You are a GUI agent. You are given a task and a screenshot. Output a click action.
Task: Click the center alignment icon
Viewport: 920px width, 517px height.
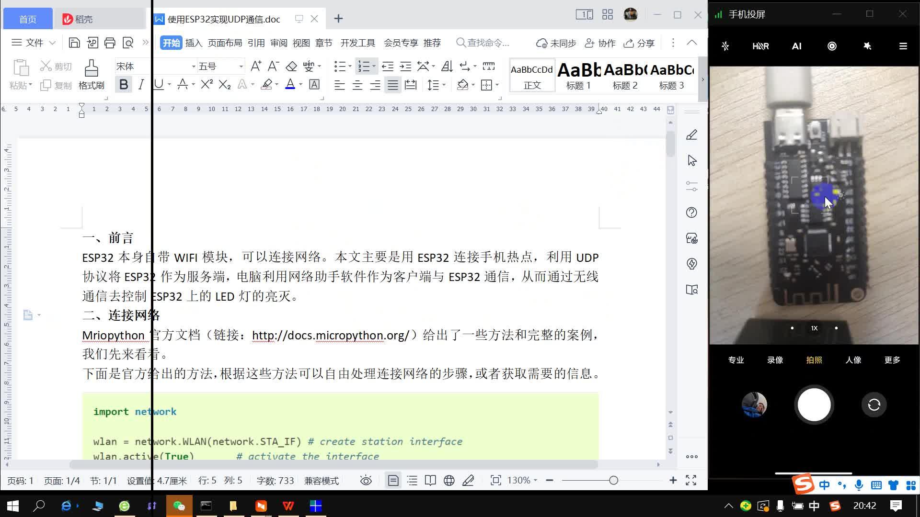click(357, 85)
